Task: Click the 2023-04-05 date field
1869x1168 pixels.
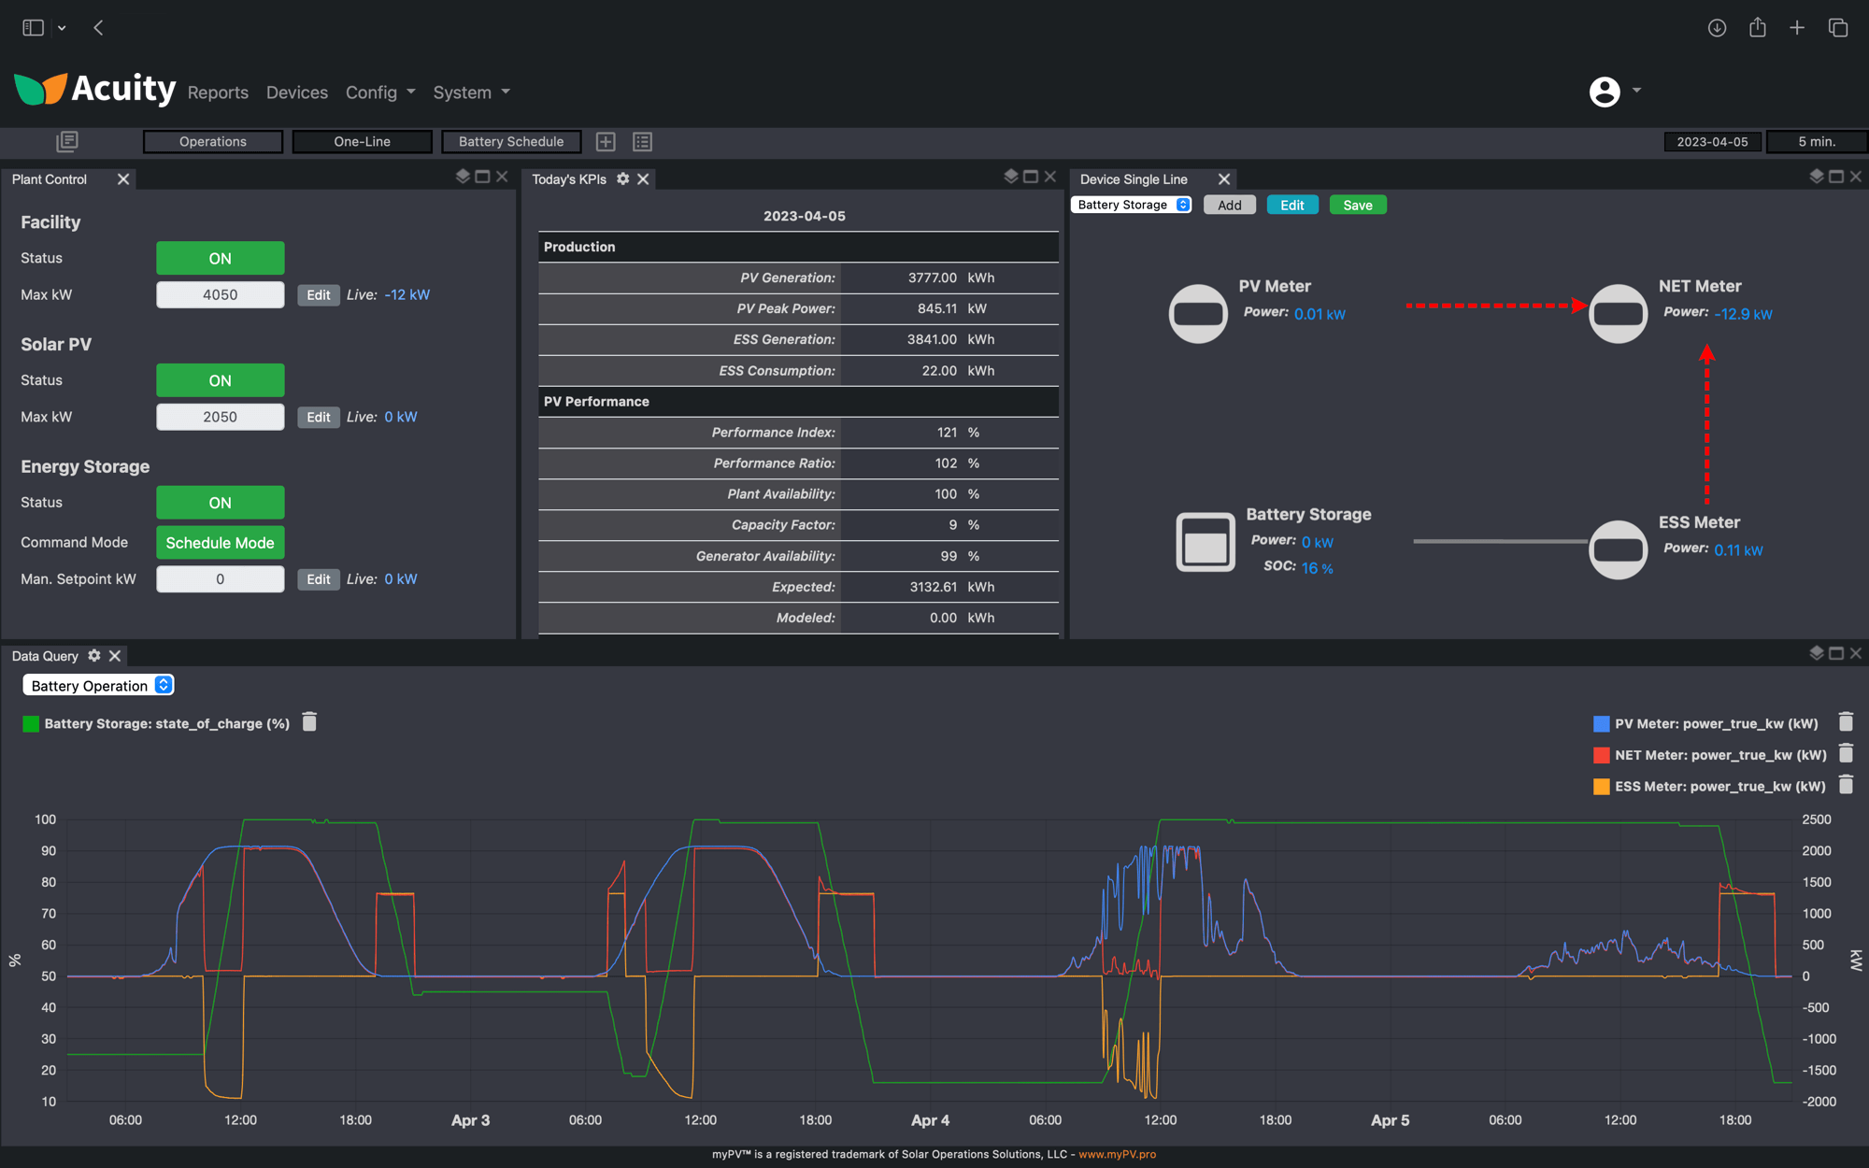Action: [x=1712, y=141]
